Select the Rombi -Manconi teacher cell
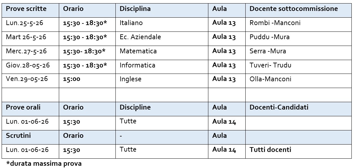 click(298, 25)
